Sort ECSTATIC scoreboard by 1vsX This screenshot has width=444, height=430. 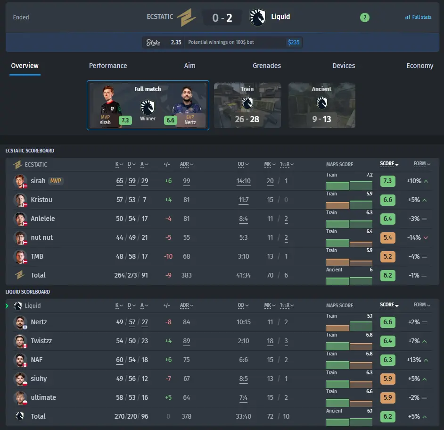point(287,164)
